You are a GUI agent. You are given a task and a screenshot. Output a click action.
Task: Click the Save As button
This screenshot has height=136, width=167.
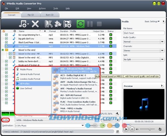point(108,120)
